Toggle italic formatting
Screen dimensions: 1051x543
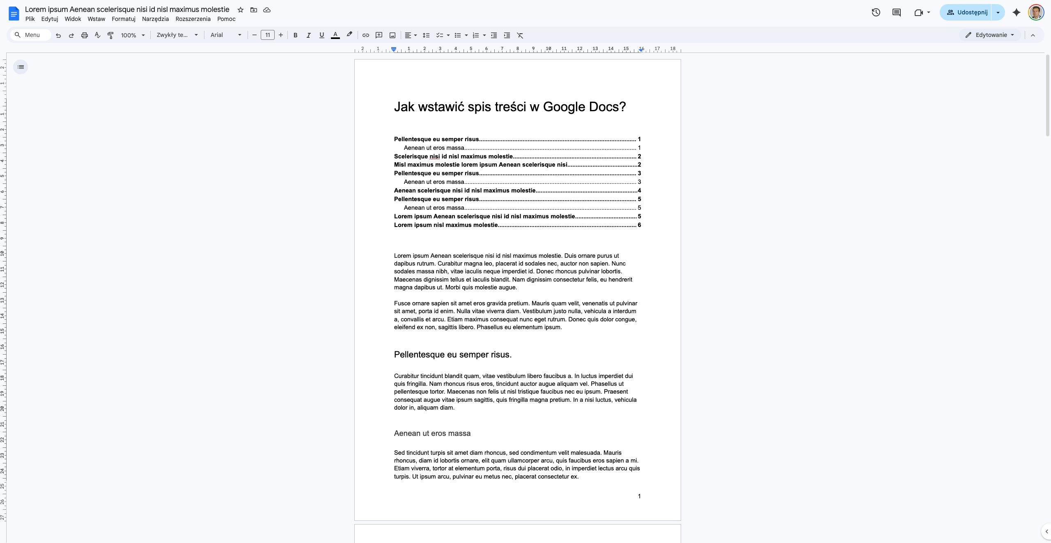click(308, 35)
